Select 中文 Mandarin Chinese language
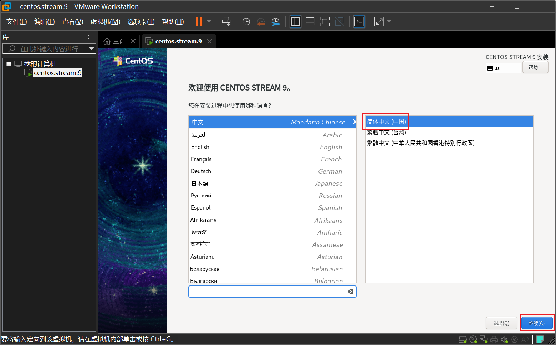Viewport: 556px width, 345px height. coord(272,122)
